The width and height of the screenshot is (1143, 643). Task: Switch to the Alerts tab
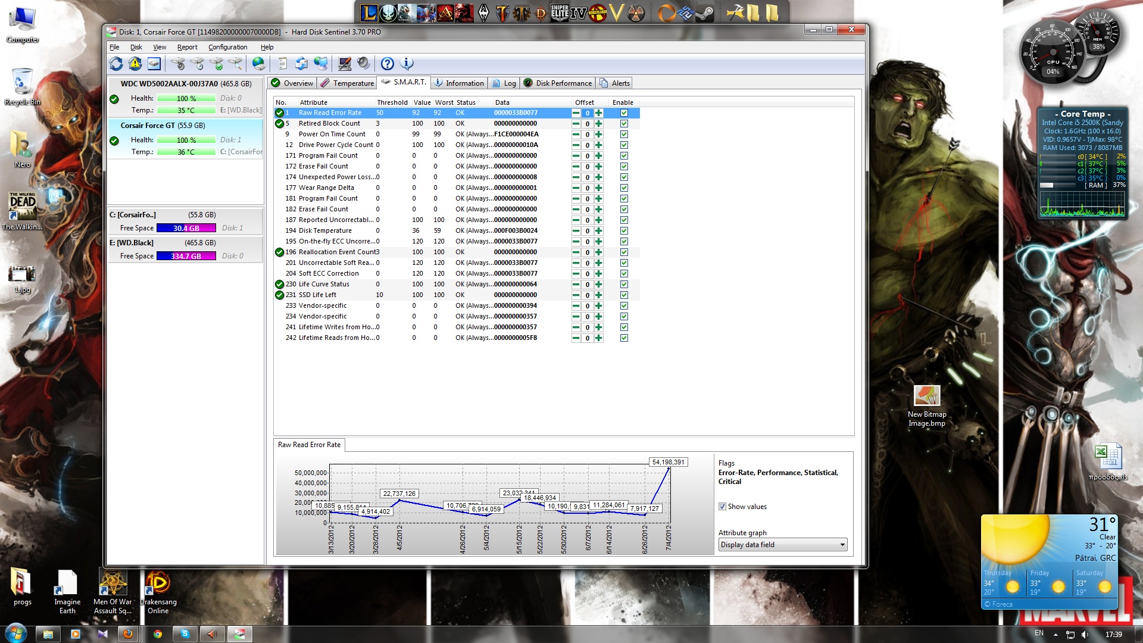pyautogui.click(x=614, y=83)
